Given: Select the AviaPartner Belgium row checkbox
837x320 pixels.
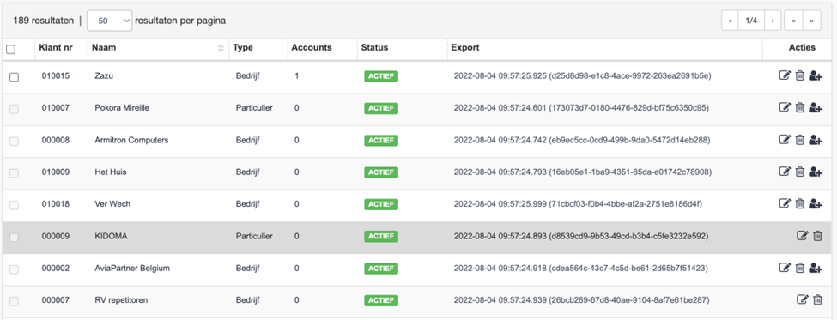Looking at the screenshot, I should coord(14,269).
